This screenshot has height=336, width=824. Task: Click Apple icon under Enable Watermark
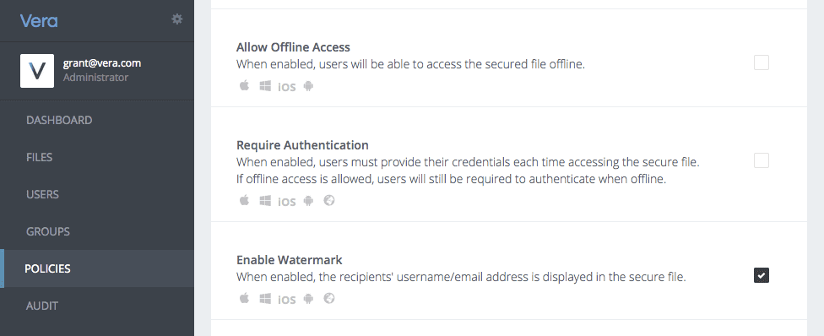coord(244,298)
